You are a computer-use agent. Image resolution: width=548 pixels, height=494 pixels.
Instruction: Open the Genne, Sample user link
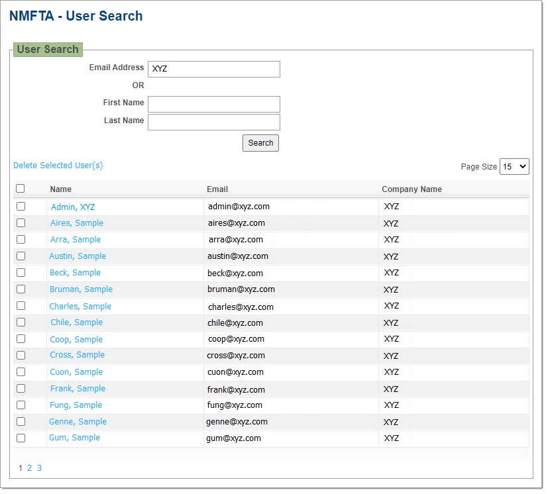click(78, 422)
